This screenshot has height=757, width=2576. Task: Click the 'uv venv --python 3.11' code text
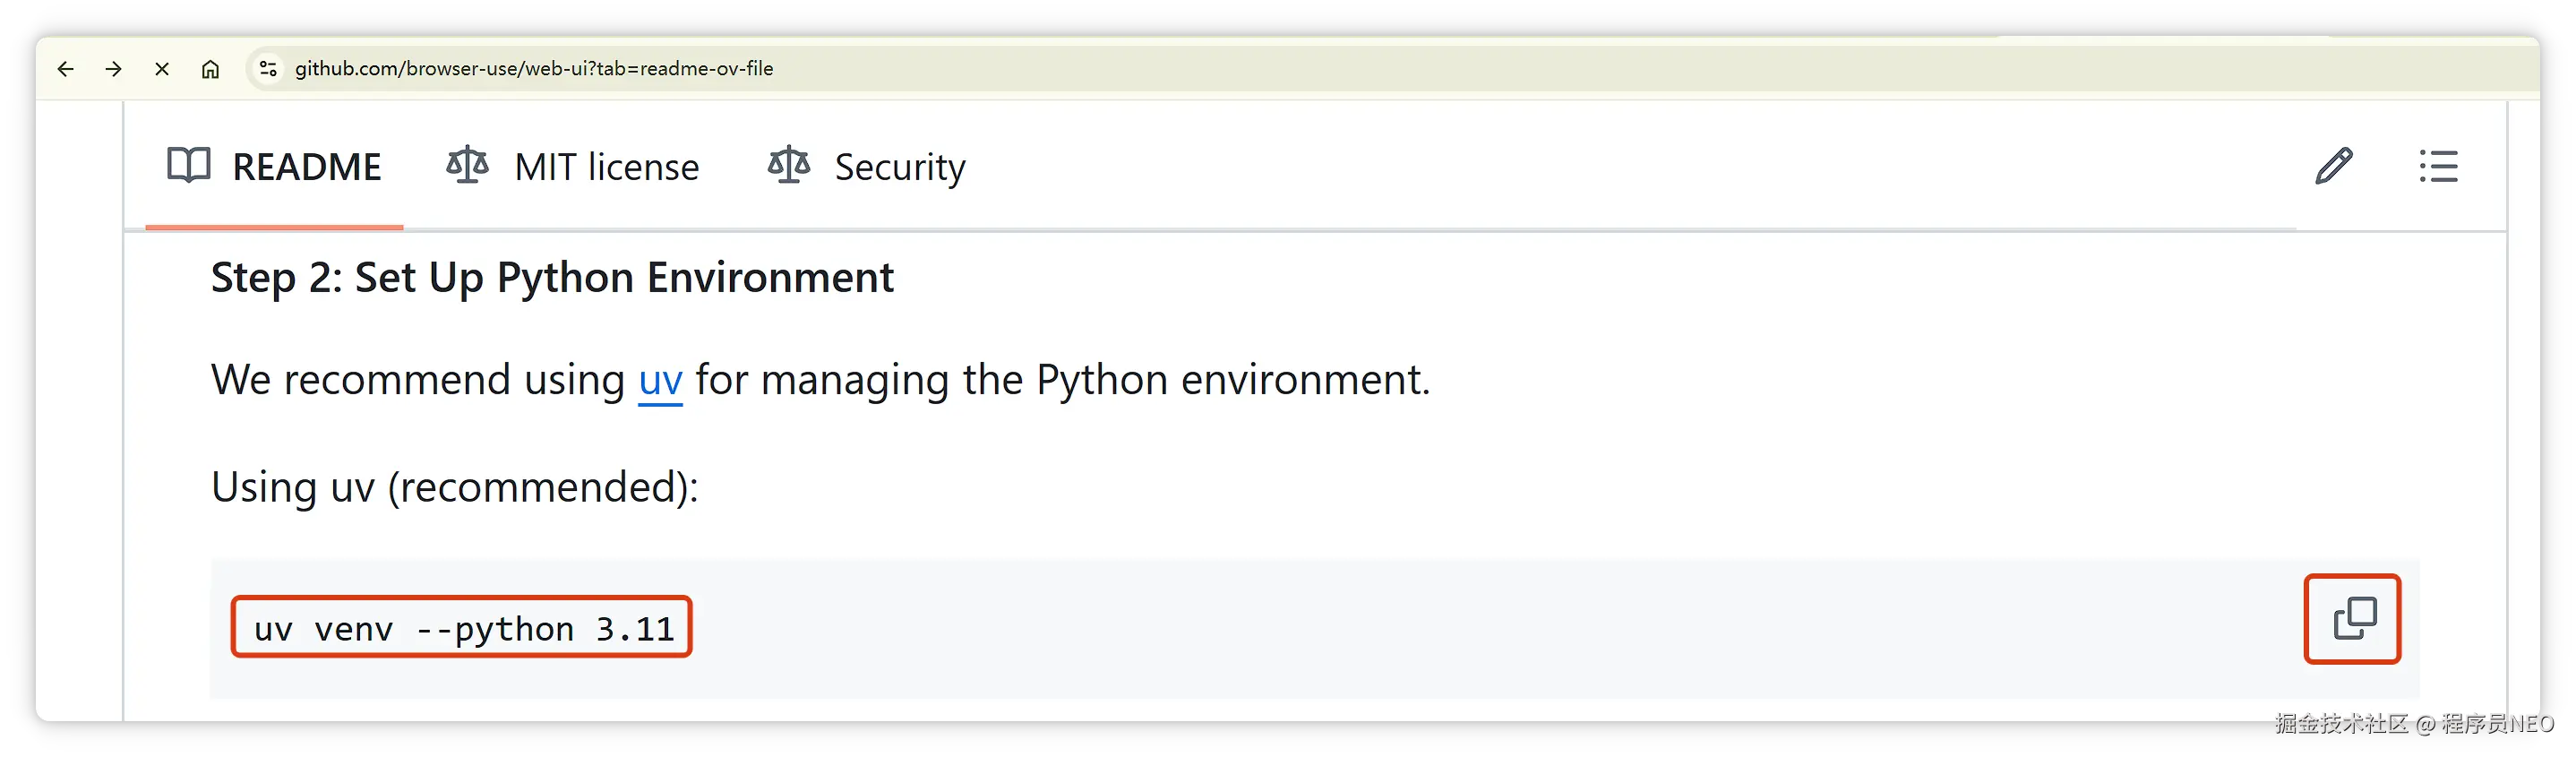pyautogui.click(x=462, y=629)
